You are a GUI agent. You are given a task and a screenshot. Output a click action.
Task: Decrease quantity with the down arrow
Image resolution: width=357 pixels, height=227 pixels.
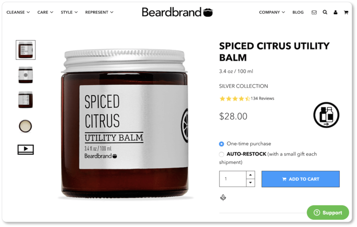(x=250, y=183)
